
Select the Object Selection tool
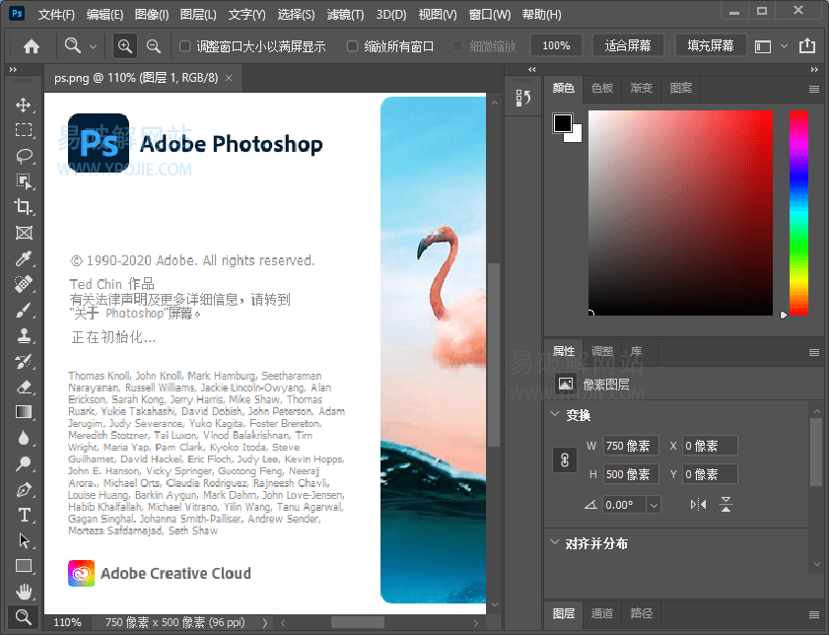coord(24,181)
